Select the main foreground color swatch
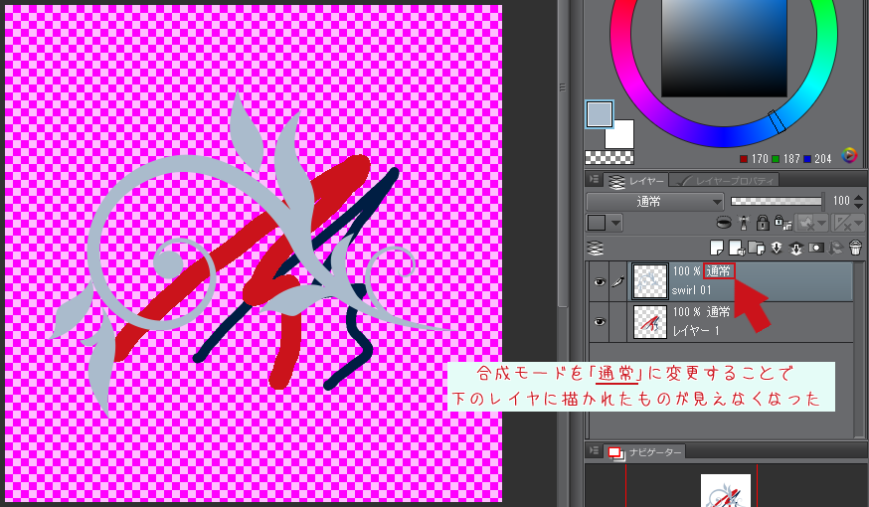Screen dimensions: 869x507 600,114
